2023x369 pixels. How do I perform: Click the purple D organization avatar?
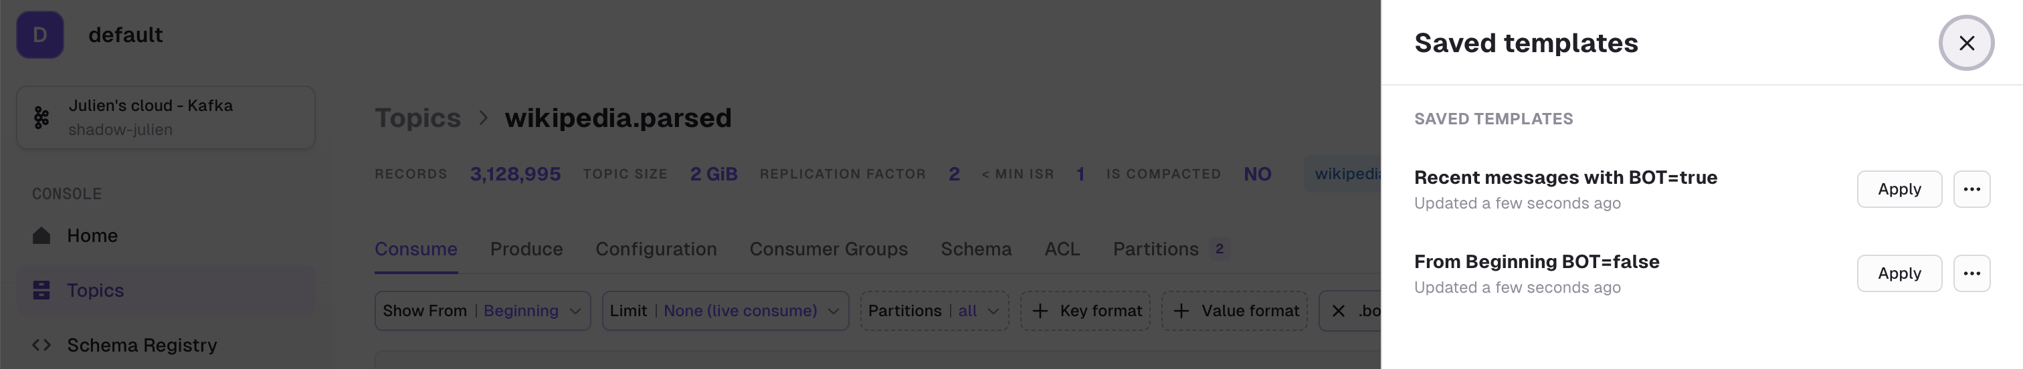coord(40,35)
